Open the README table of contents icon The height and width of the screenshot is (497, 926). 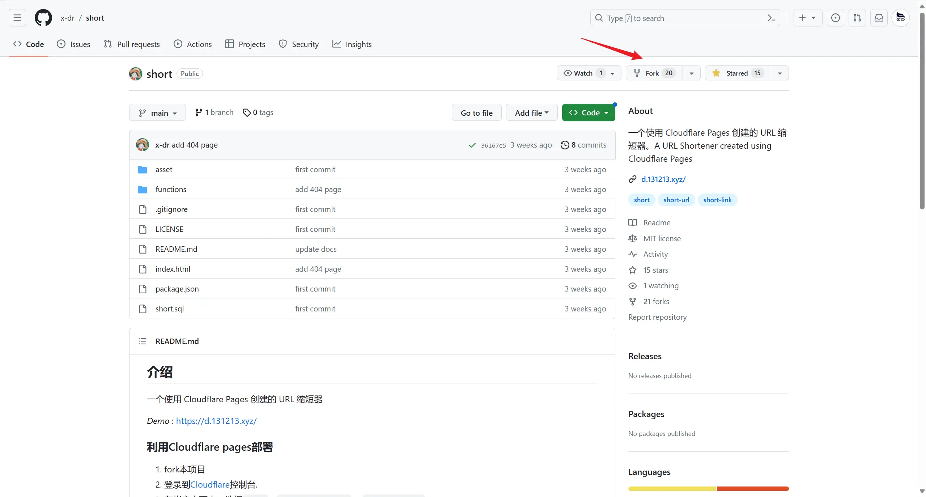143,341
